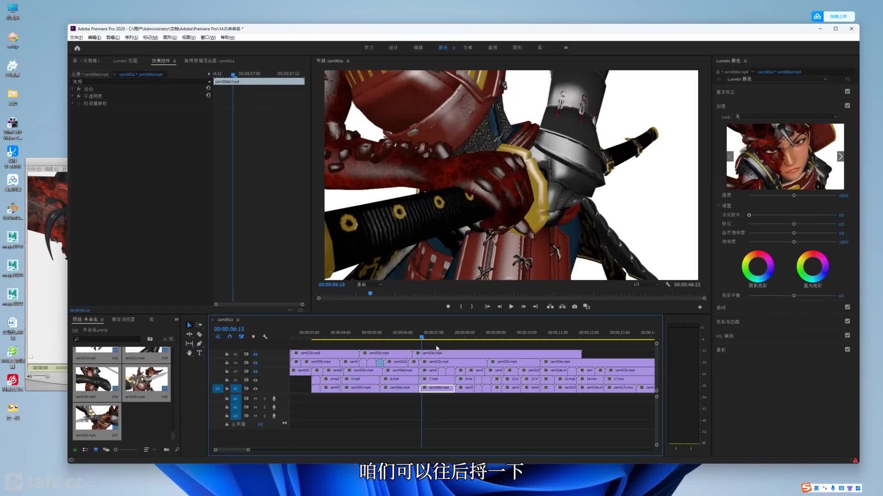Uncheck the 基本校正 section checkbox
Image resolution: width=883 pixels, height=496 pixels.
tap(847, 91)
